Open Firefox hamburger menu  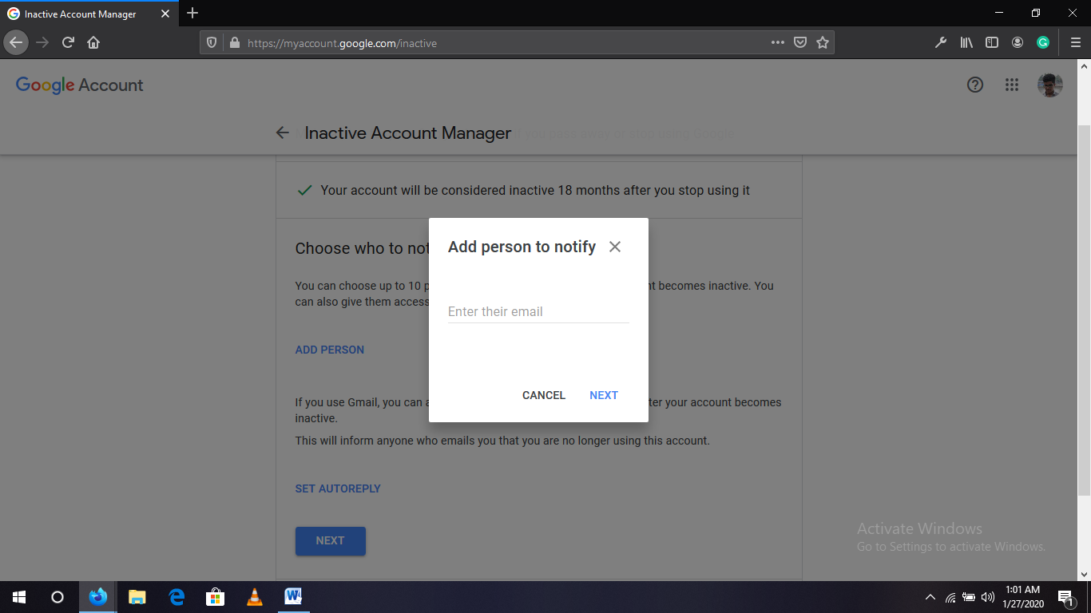(x=1075, y=43)
